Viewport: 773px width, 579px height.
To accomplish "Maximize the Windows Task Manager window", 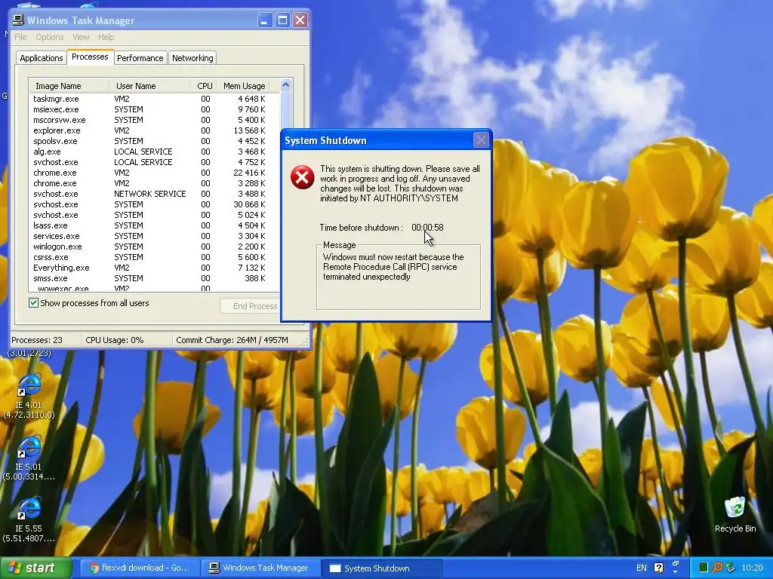I will [x=282, y=20].
